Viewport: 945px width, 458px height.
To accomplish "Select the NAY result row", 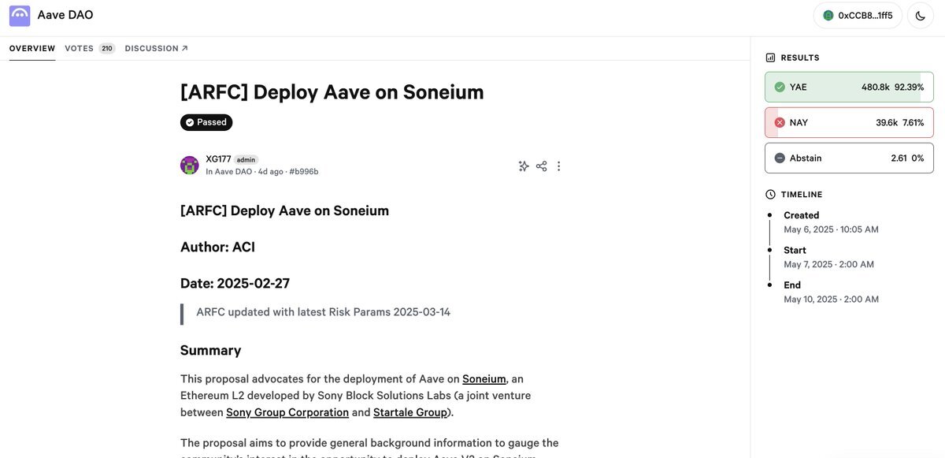I will click(849, 123).
